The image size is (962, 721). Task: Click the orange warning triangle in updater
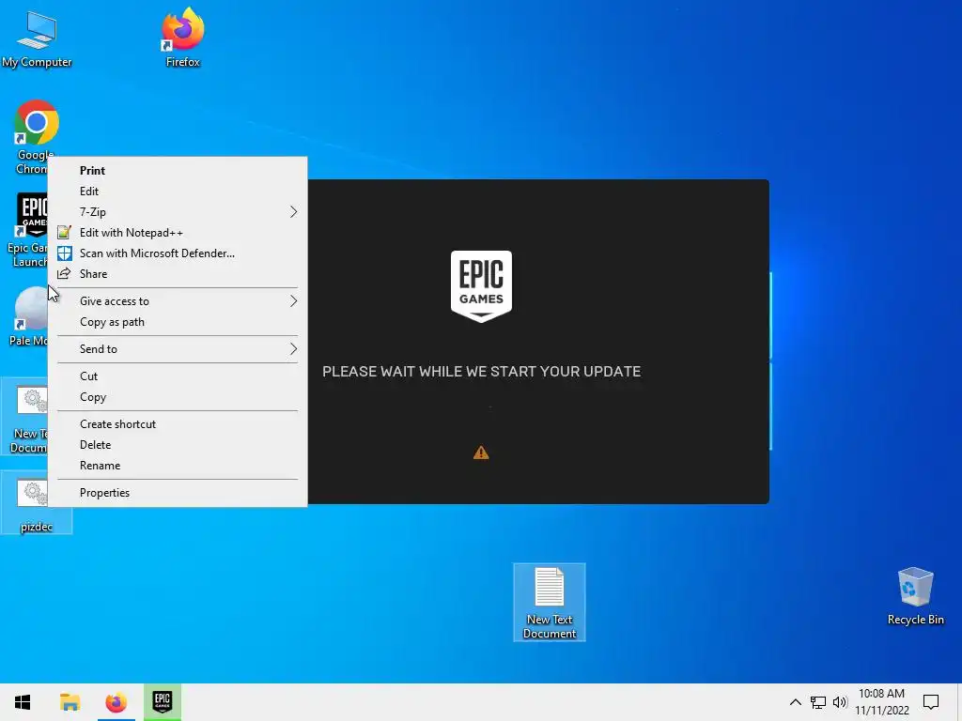click(481, 453)
